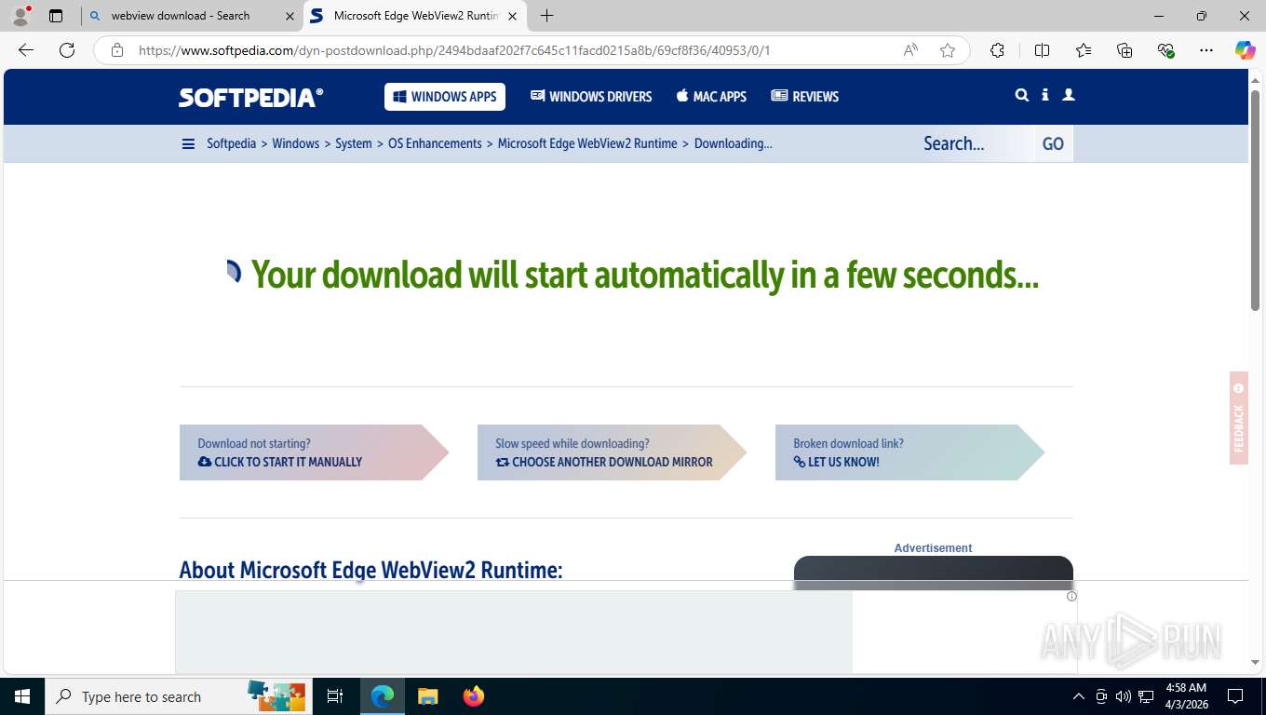Image resolution: width=1266 pixels, height=715 pixels.
Task: Open the Softpedia info icon
Action: tap(1045, 95)
